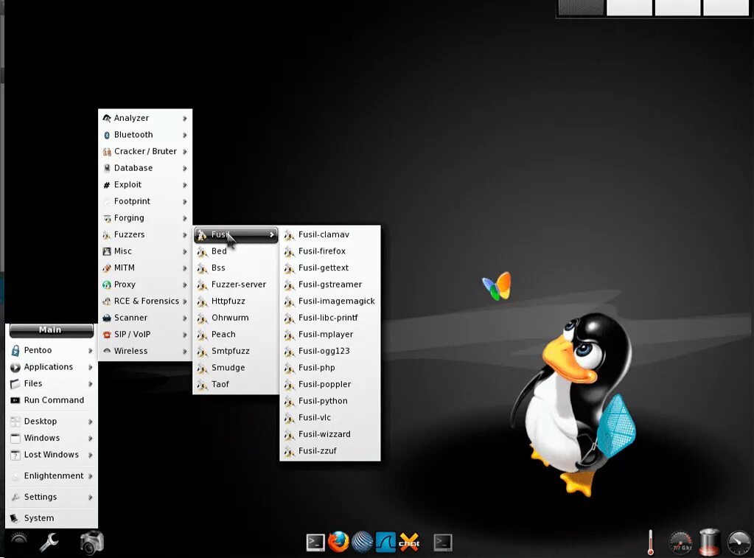Launch Fusil-poppler
Image resolution: width=754 pixels, height=558 pixels.
330,384
